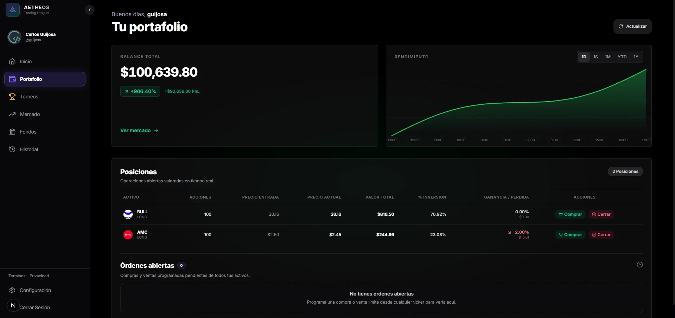This screenshot has width=675, height=318.
Task: Follow the Ver mercado link
Action: (139, 130)
